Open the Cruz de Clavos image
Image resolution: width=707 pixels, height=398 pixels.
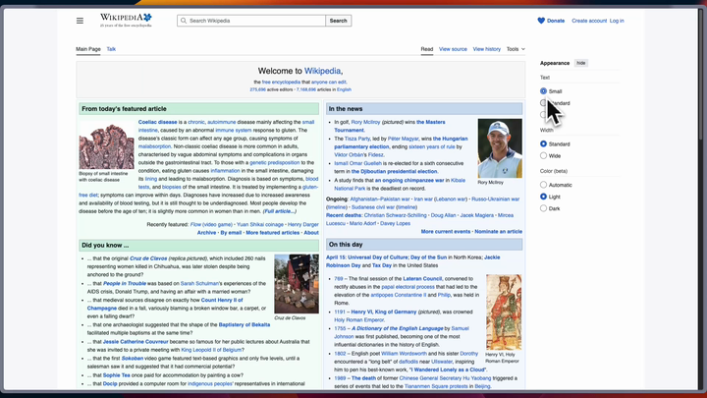(x=297, y=284)
